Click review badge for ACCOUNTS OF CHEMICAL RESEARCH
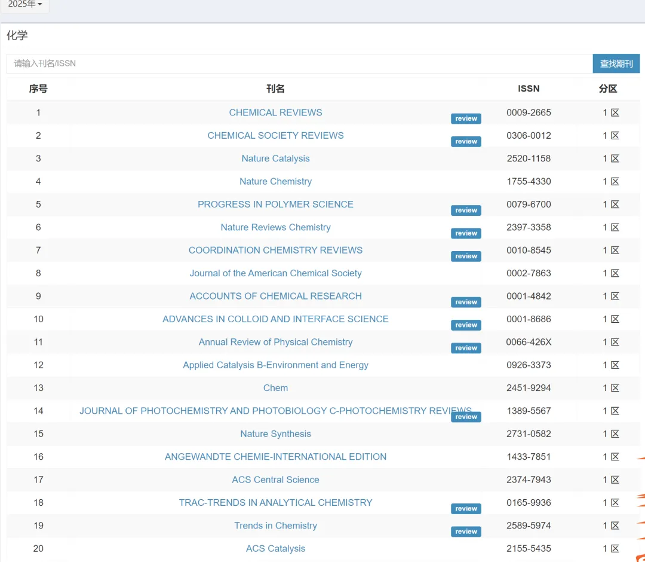 point(466,302)
